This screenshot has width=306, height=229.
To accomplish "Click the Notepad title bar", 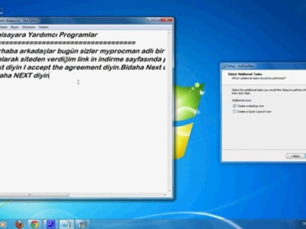I will [86, 20].
